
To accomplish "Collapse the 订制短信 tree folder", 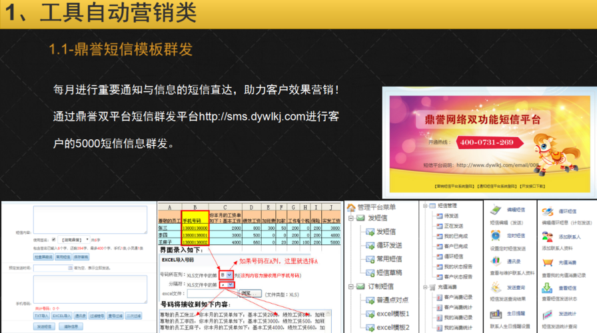I will pos(351,286).
